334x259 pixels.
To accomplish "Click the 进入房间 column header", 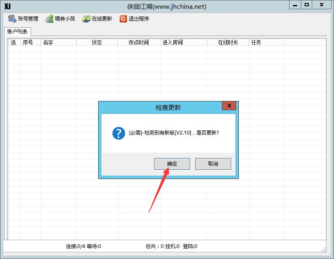I will [184, 42].
